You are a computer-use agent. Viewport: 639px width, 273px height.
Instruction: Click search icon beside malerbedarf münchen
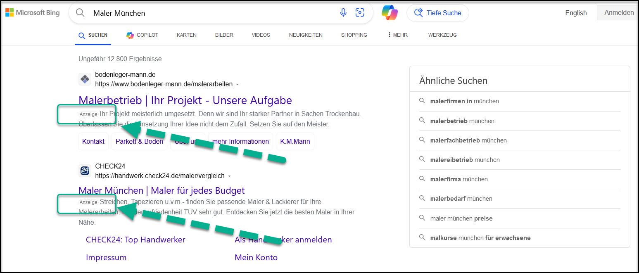click(x=422, y=198)
